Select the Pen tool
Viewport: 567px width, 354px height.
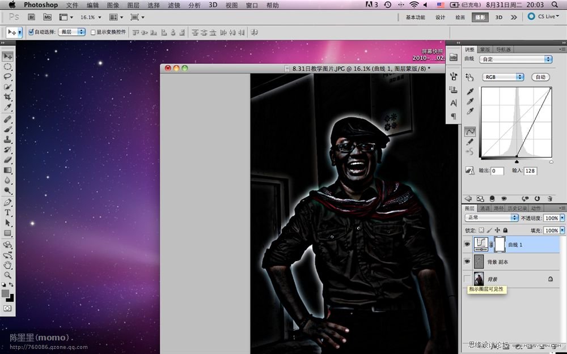[x=7, y=202]
